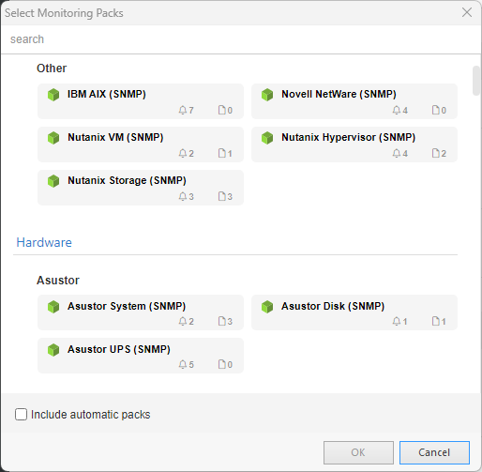Click the bell icon on Asustor Disk card
Screen dimensions: 482x472
coord(397,321)
